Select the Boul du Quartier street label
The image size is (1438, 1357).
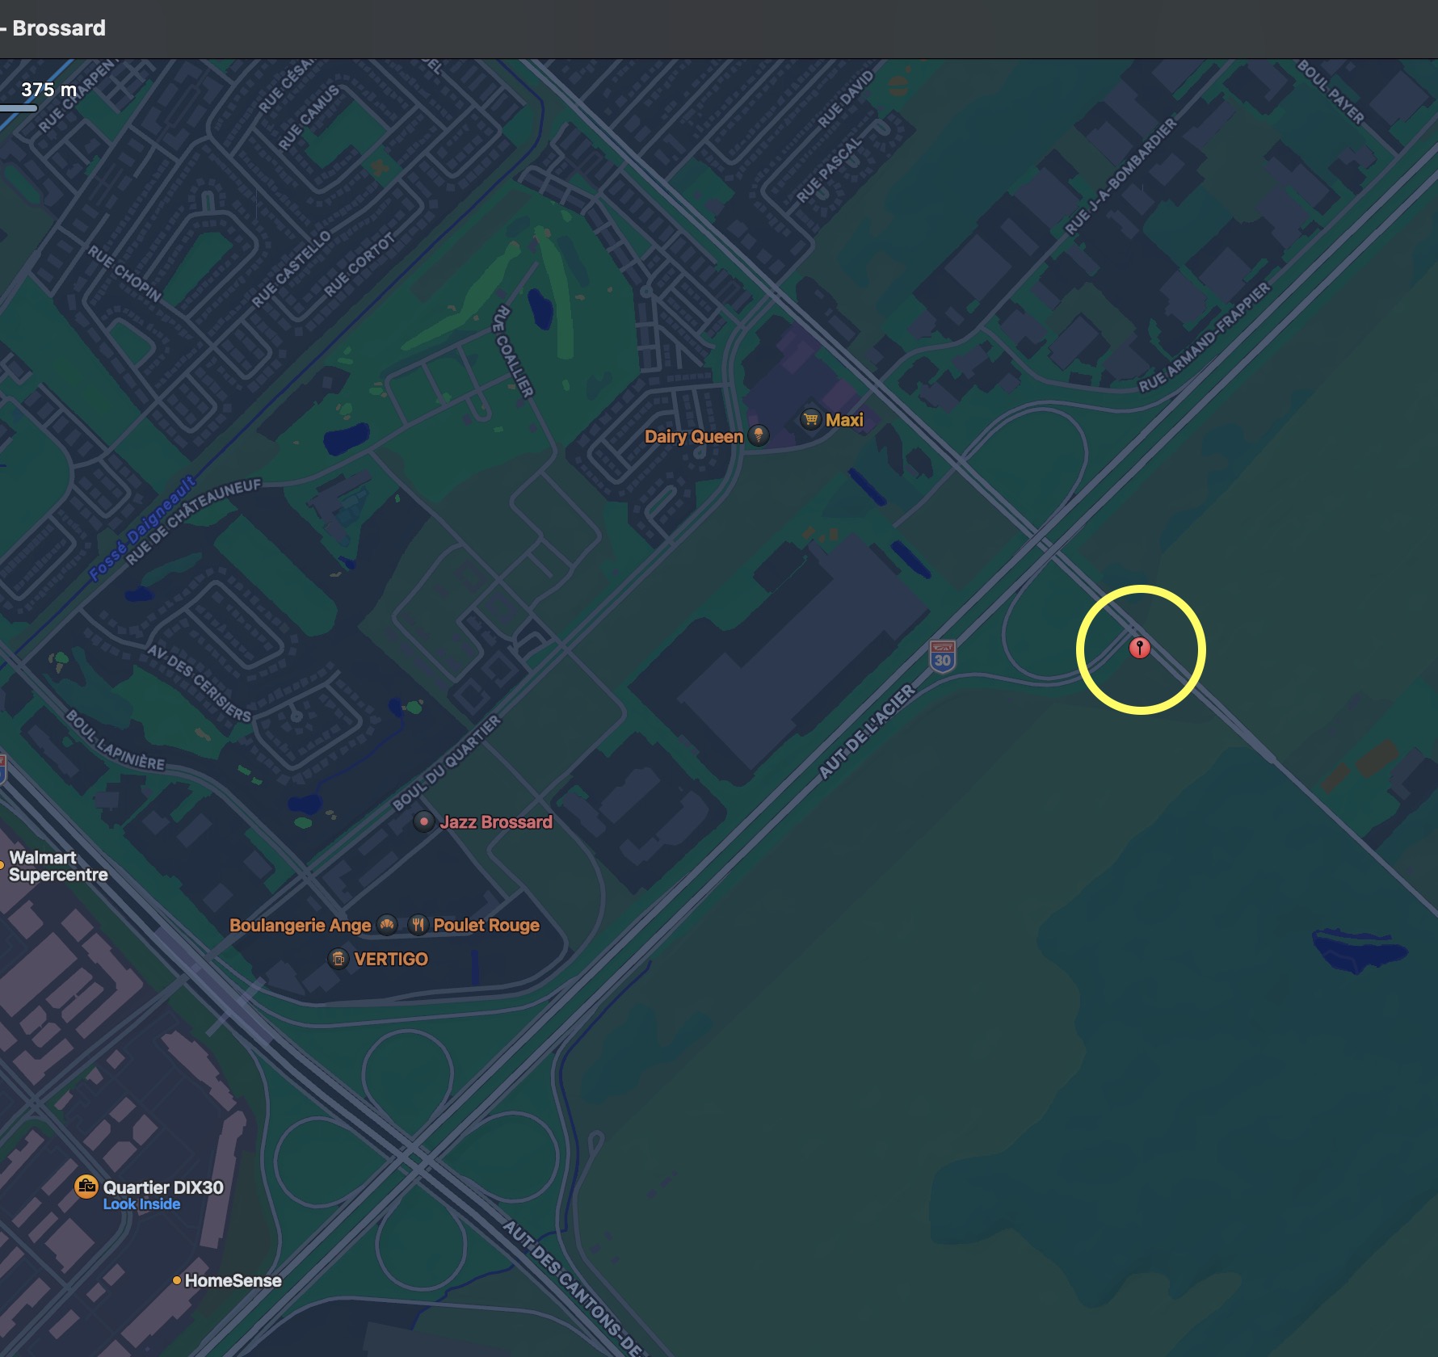pyautogui.click(x=446, y=763)
